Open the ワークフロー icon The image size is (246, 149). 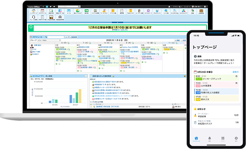click(x=104, y=12)
